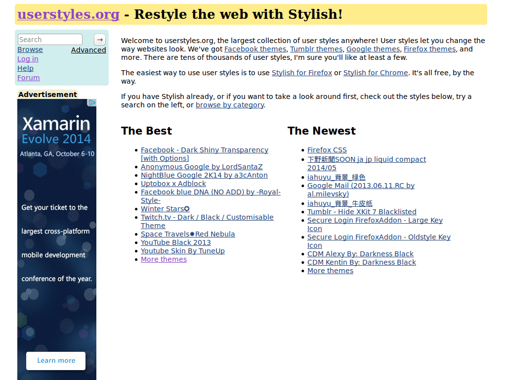Open Google Mail (2013.06.11.RC by al.milevsky)
The height and width of the screenshot is (380, 506).
361,190
